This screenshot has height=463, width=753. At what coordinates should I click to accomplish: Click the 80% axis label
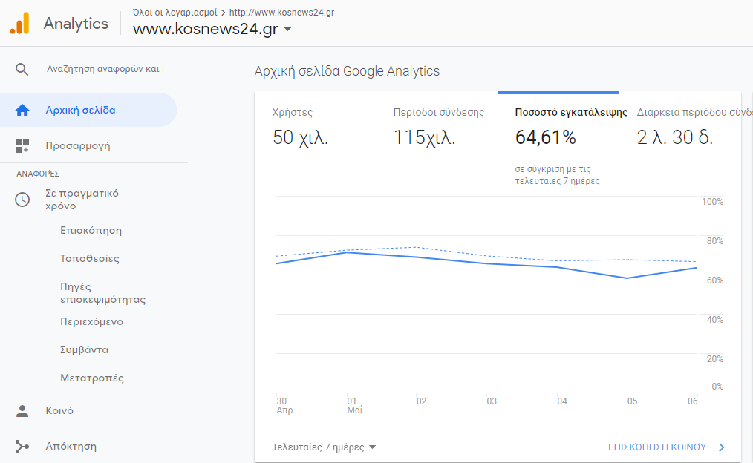714,241
